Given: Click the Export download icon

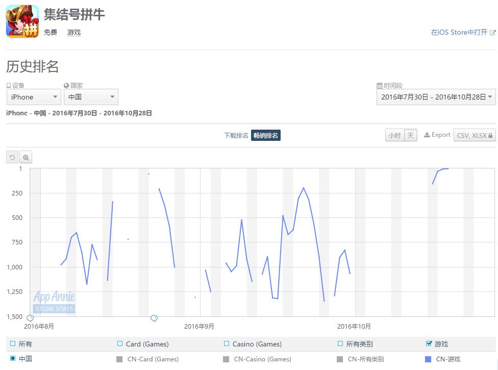Looking at the screenshot, I should 427,135.
